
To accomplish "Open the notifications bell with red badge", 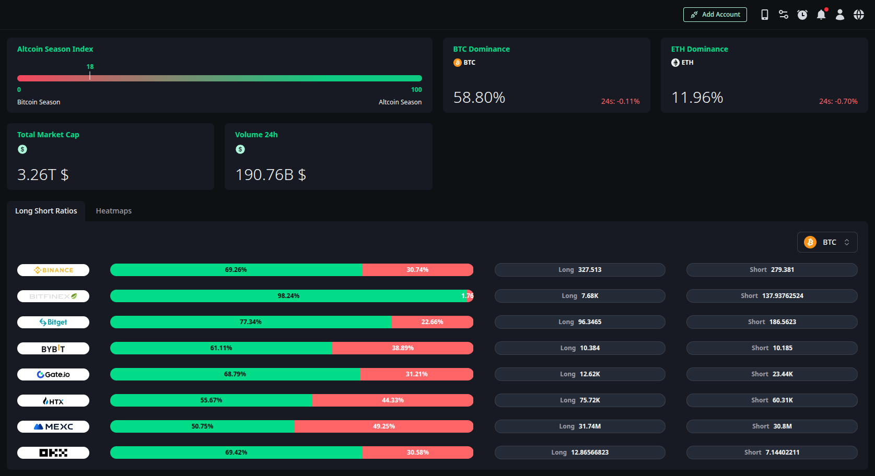I will tap(821, 15).
